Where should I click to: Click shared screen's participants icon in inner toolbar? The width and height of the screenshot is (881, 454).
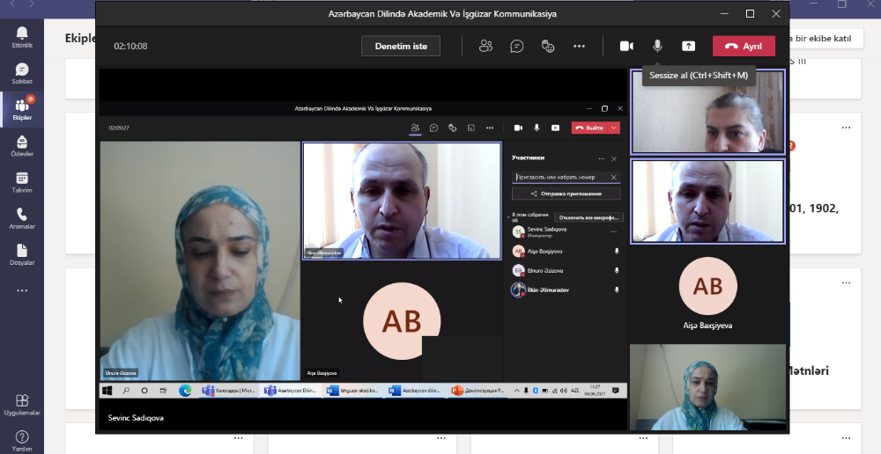(415, 128)
